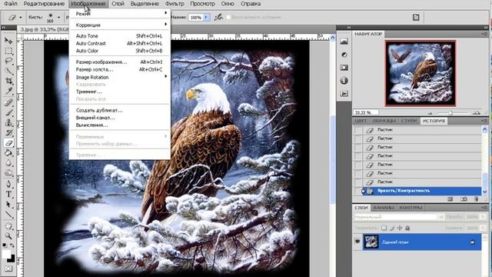Select the Line tool
This screenshot has height=277, width=492.
[x=8, y=215]
